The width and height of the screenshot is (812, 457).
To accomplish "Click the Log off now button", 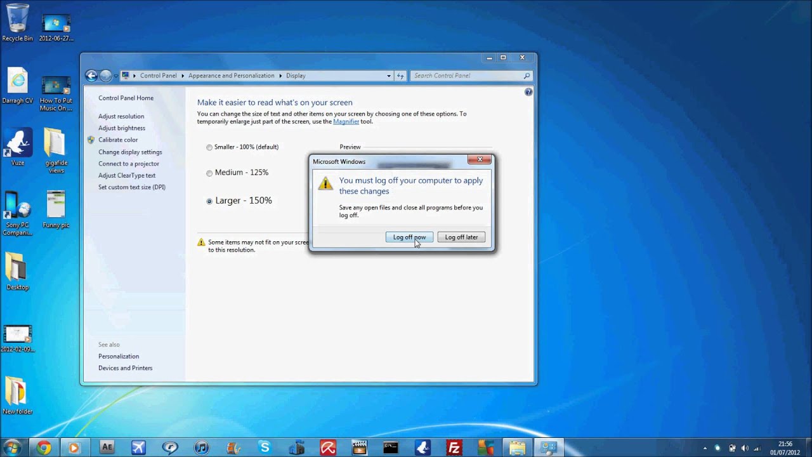I will (409, 237).
